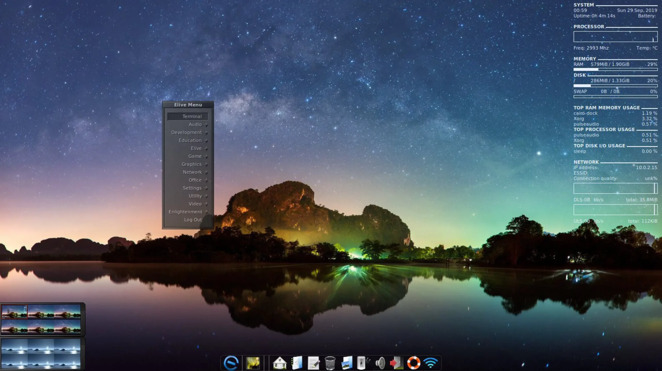Choose Log Out from Elive Menu
The height and width of the screenshot is (371, 662).
(x=193, y=220)
